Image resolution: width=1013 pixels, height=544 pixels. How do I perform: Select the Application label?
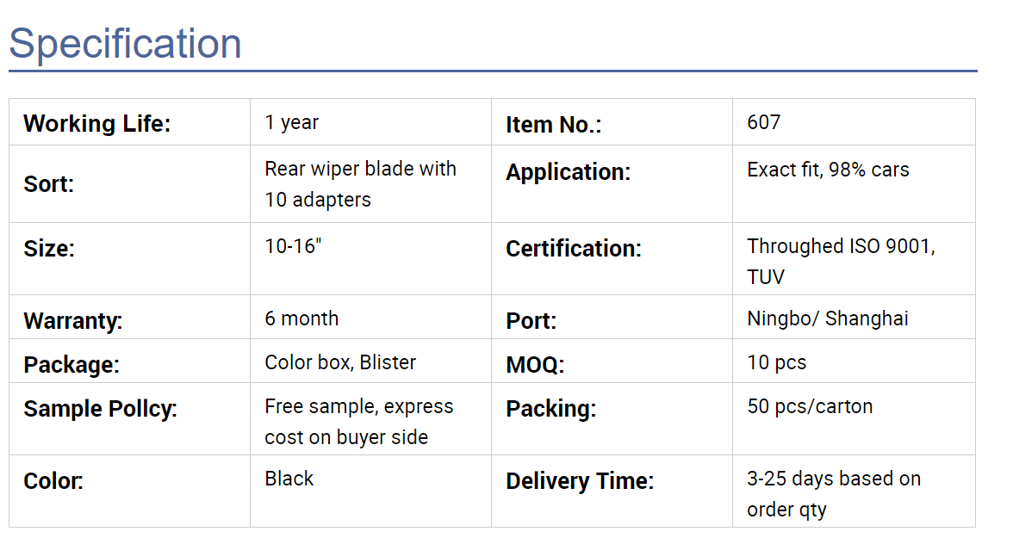click(568, 171)
